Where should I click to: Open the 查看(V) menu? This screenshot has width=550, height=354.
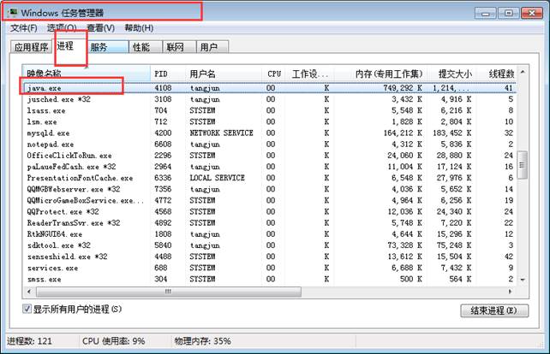point(101,28)
